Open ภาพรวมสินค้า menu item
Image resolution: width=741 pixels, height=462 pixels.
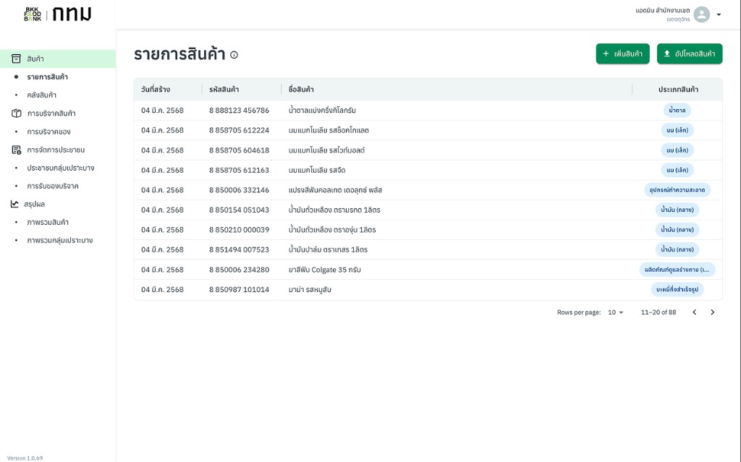pos(48,222)
